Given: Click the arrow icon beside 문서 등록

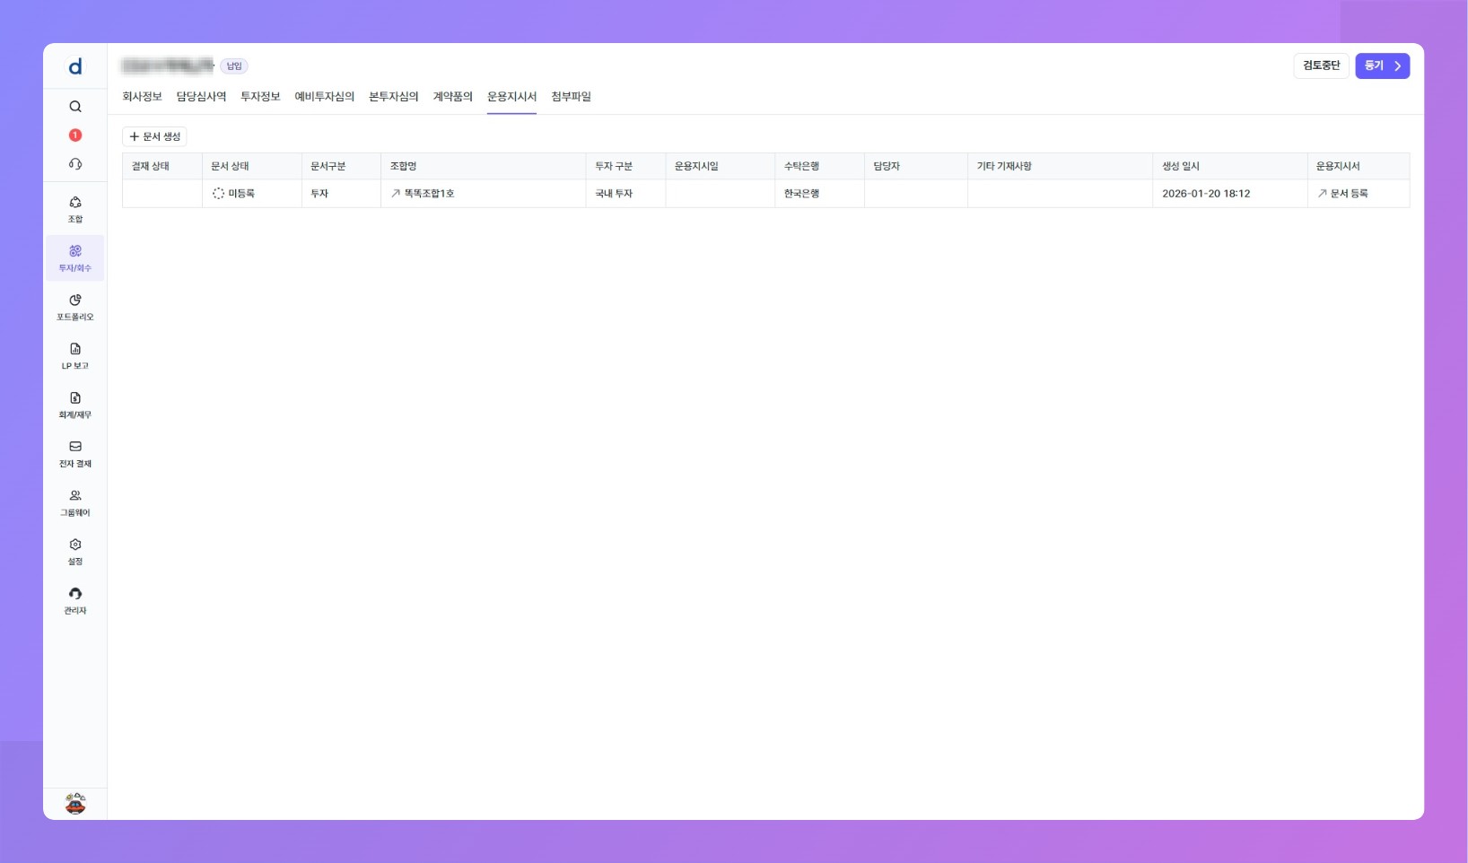Looking at the screenshot, I should coord(1322,194).
